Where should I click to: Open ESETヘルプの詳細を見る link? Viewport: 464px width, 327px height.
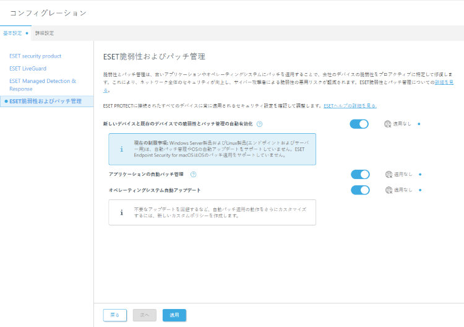point(350,106)
